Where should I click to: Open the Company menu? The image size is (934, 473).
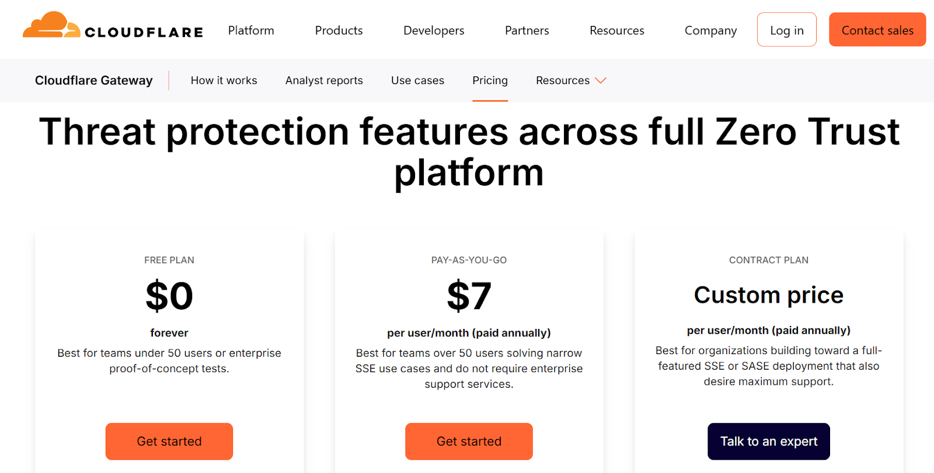[710, 30]
